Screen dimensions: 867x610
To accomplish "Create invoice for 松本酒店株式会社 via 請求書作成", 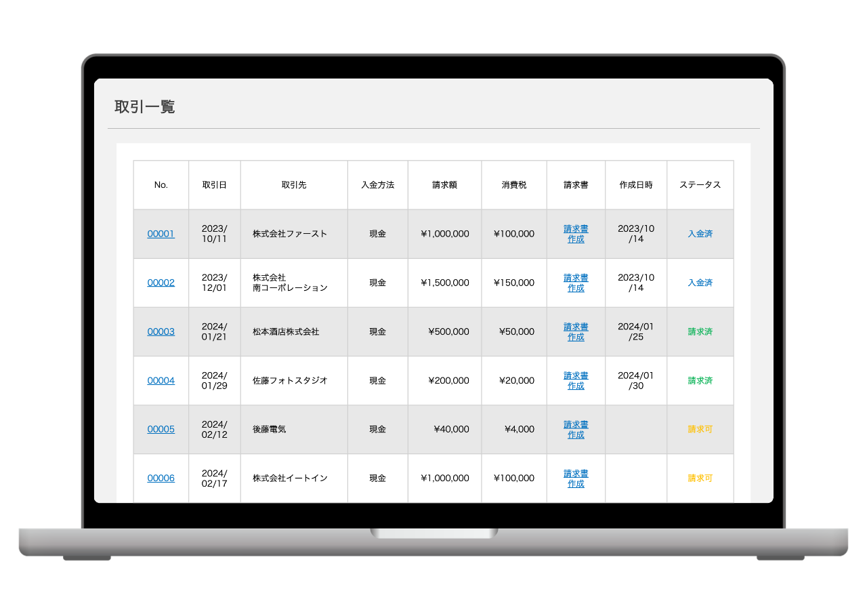I will click(576, 331).
